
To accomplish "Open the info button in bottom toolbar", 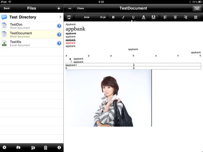I will click(x=59, y=148).
